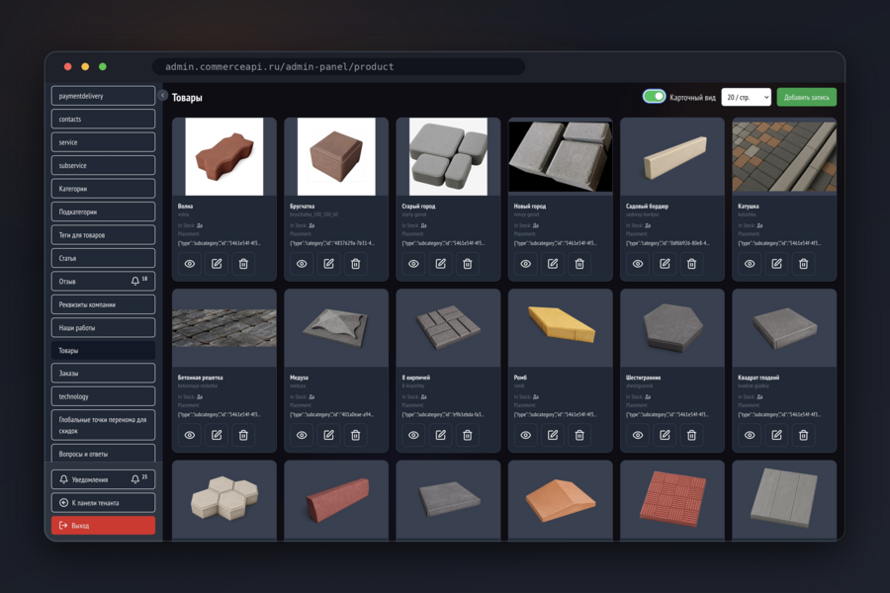
Task: Click trash icon on Старый город card
Action: (467, 264)
